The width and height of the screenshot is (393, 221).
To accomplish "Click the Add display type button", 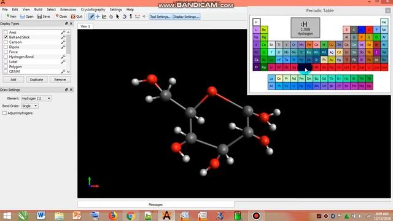I will (x=14, y=80).
